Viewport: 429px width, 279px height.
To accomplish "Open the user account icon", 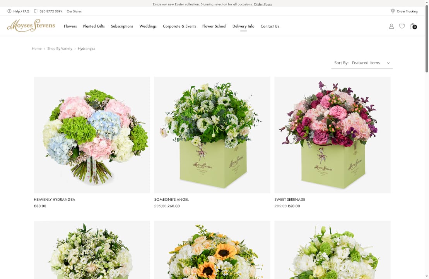I will pos(391,26).
